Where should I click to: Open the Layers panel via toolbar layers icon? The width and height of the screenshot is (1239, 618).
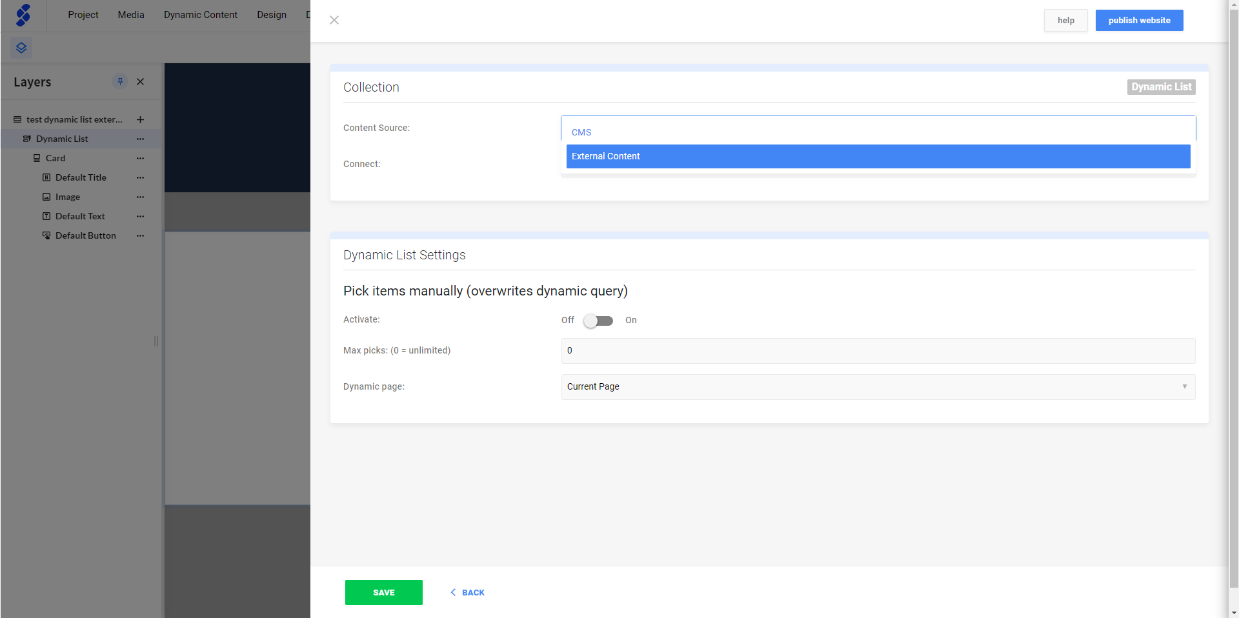(21, 47)
